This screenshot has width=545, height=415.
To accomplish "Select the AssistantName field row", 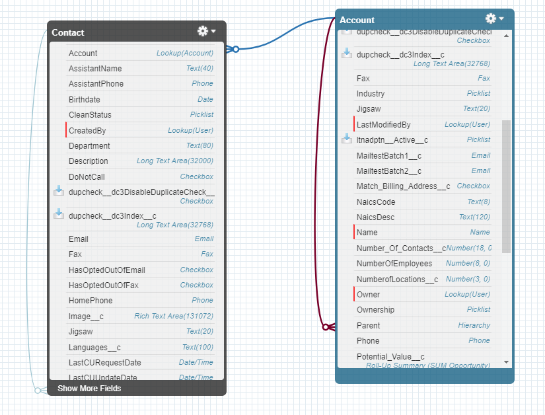I will click(x=141, y=69).
